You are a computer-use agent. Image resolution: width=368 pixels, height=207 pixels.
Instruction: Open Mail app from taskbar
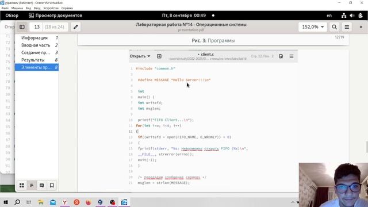tap(53, 202)
